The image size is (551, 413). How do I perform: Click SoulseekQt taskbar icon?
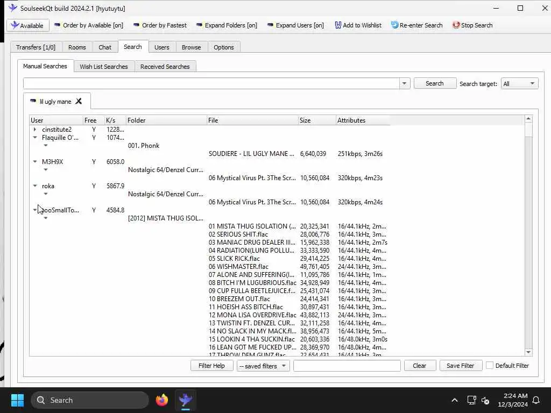pyautogui.click(x=186, y=400)
